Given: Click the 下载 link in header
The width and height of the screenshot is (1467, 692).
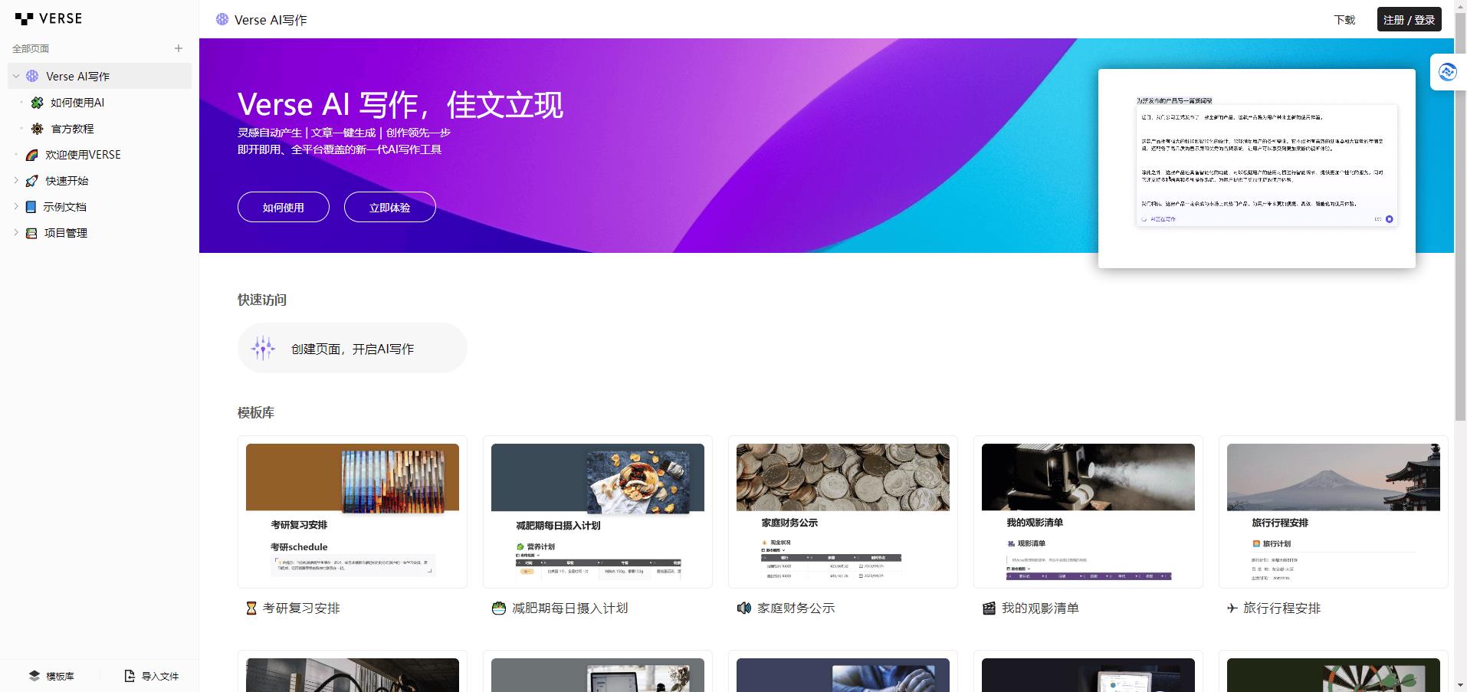Looking at the screenshot, I should click(x=1344, y=20).
